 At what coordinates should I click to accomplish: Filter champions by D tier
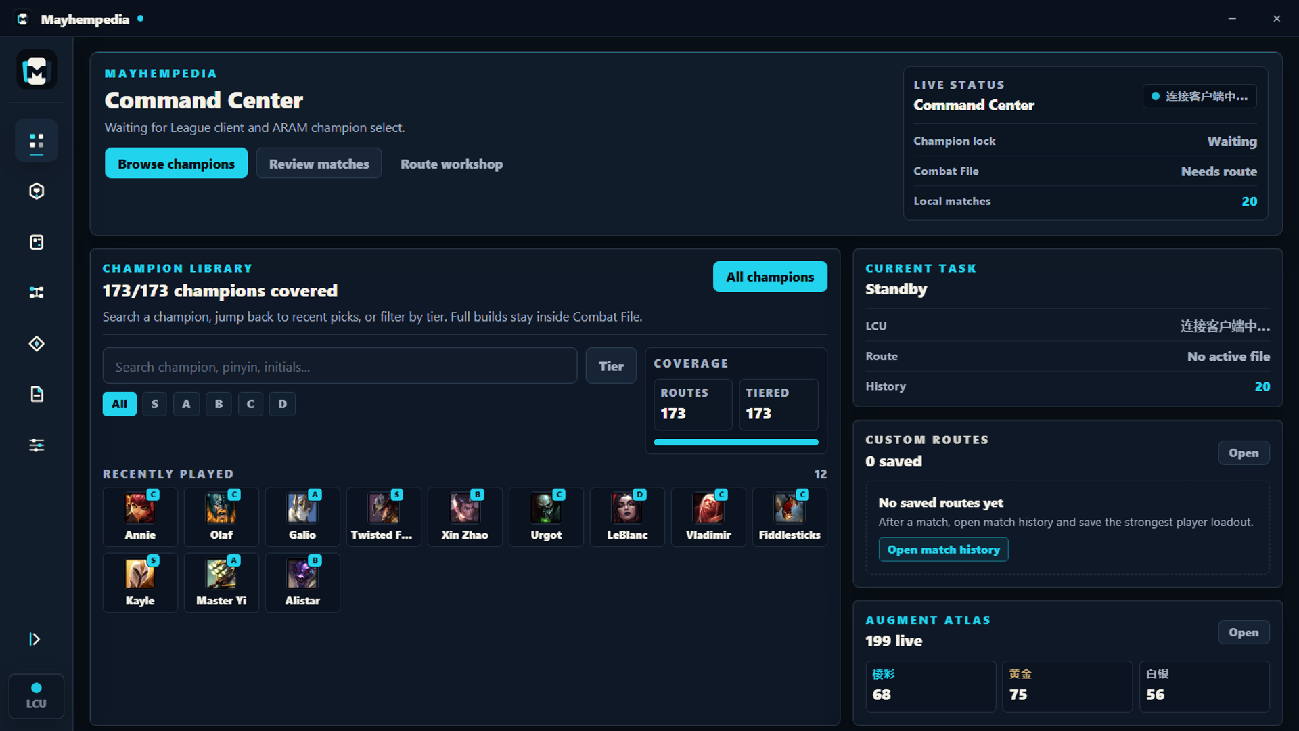pos(282,404)
